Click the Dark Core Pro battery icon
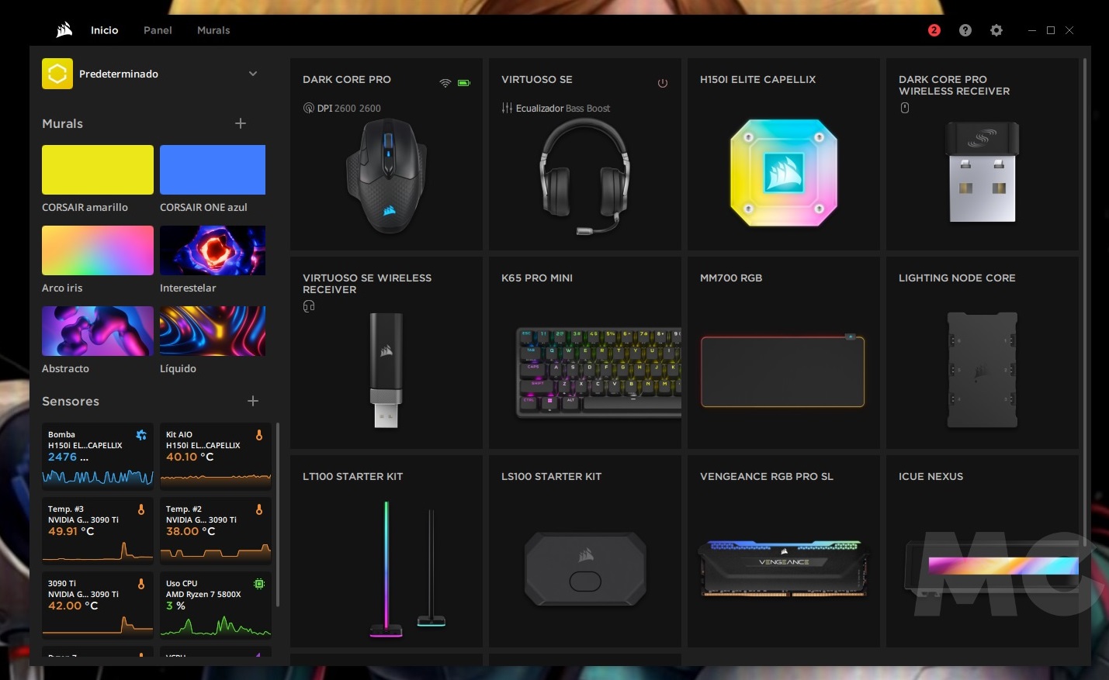This screenshot has height=680, width=1109. [x=464, y=83]
